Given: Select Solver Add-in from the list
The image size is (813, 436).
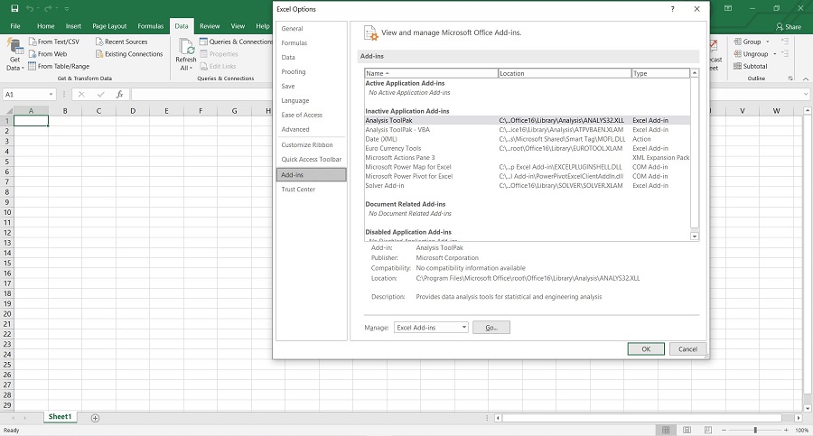Looking at the screenshot, I should [x=385, y=186].
